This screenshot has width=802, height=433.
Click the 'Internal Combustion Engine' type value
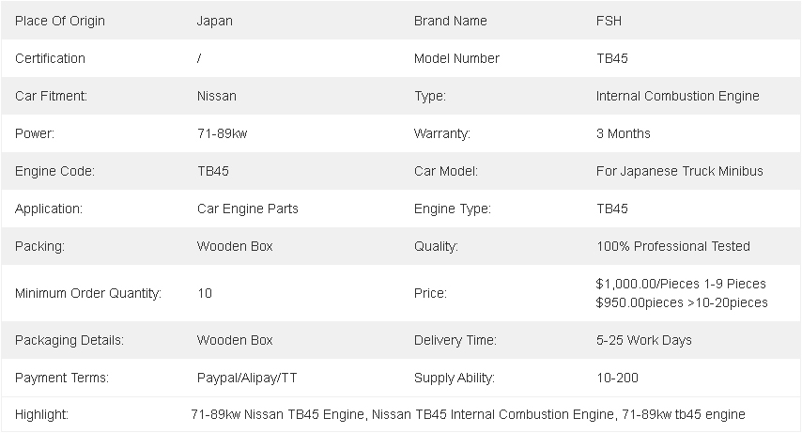(x=677, y=96)
